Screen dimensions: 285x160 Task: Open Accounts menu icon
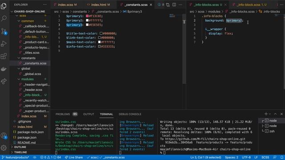[x=4, y=136]
